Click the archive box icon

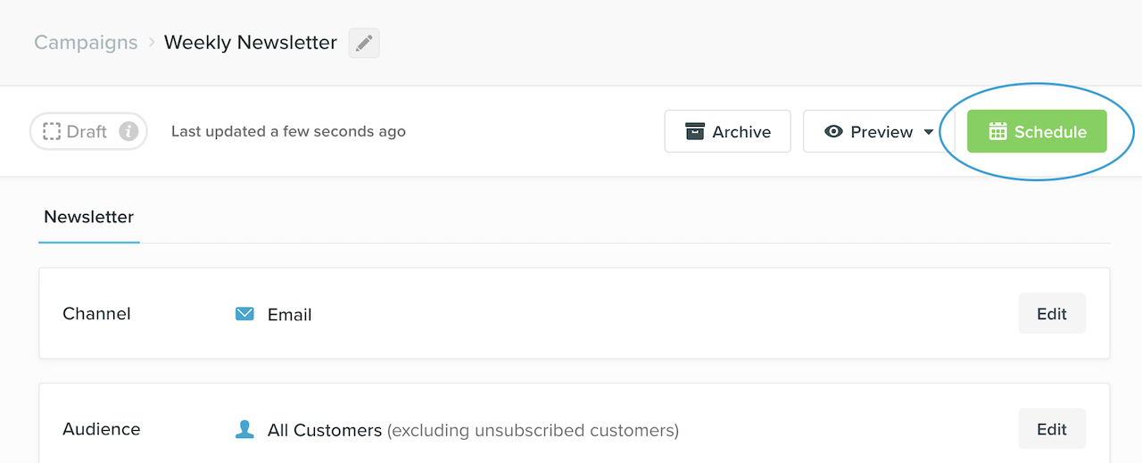694,132
